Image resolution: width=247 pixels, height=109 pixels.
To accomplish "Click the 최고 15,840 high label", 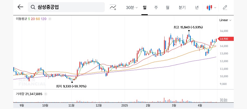I will [x=188, y=27].
